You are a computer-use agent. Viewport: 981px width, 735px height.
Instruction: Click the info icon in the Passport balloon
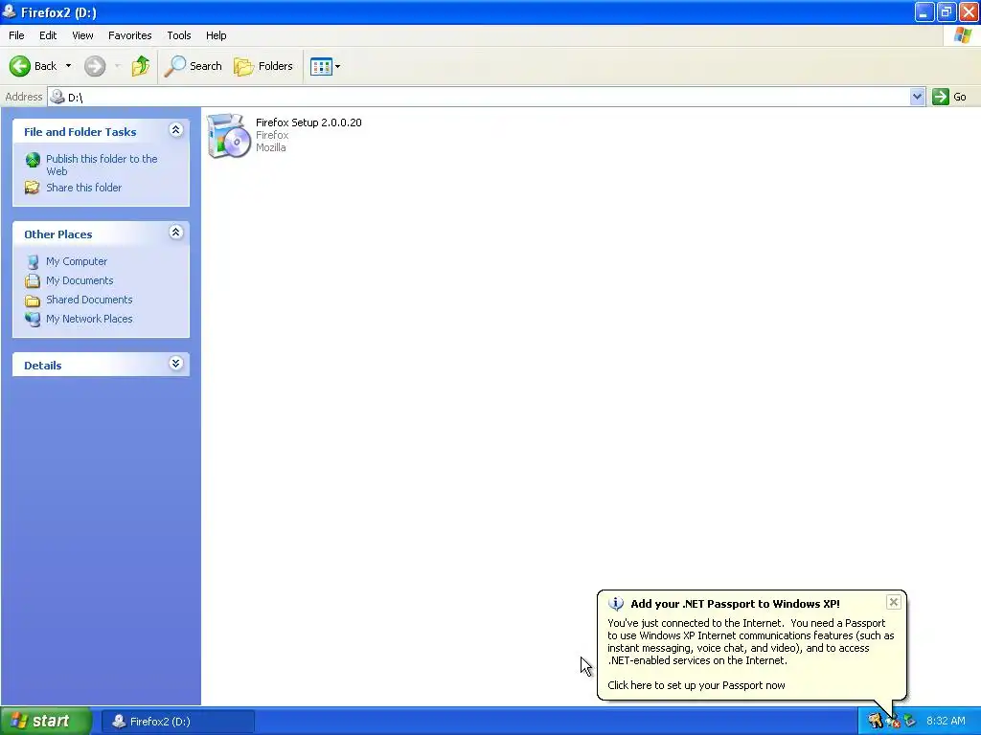click(x=616, y=604)
